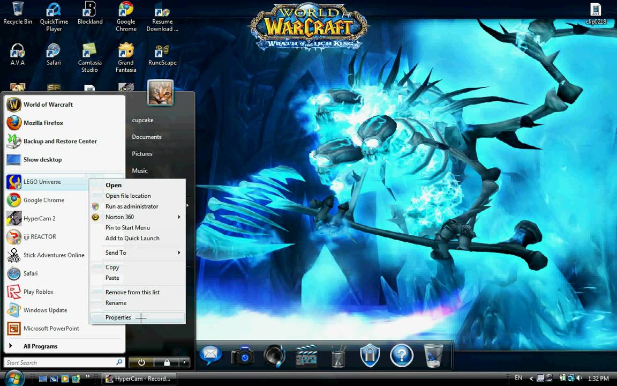Select the Google Chrome desktop icon
Screen dimensions: 617x386
pos(126,17)
